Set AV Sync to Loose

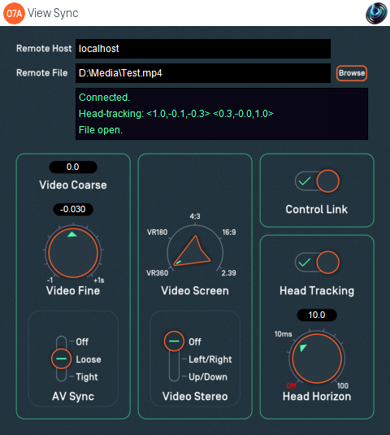(89, 359)
